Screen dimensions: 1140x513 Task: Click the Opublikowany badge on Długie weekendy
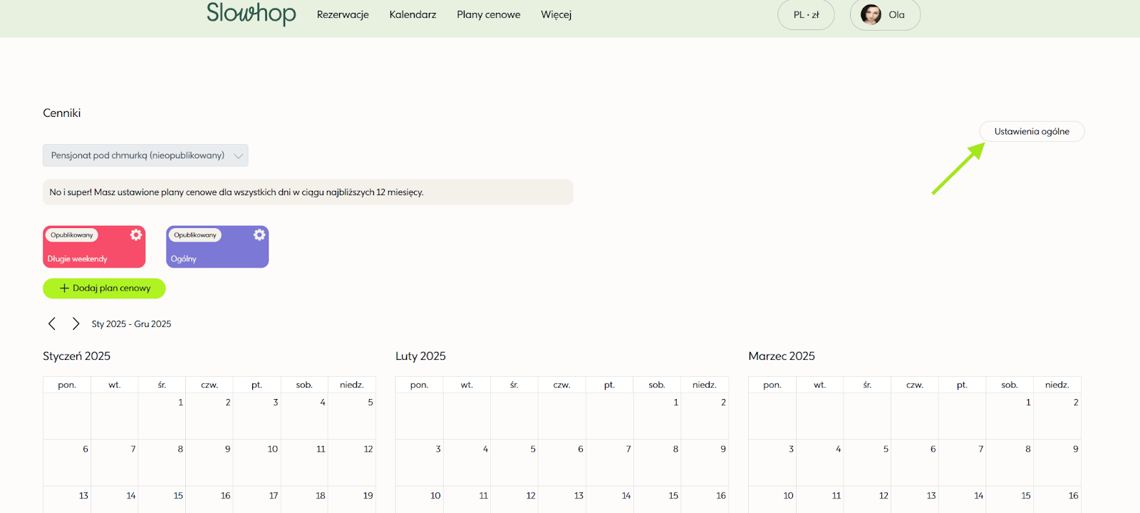tap(72, 235)
